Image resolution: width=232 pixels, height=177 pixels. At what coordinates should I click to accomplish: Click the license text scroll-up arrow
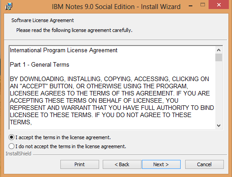[x=218, y=50]
